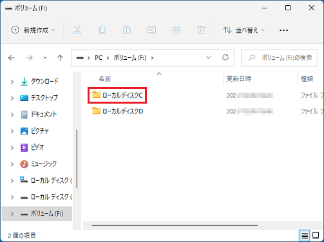Expand the ドキュメント tree node
Image resolution: width=324 pixels, height=242 pixels.
pos(12,115)
